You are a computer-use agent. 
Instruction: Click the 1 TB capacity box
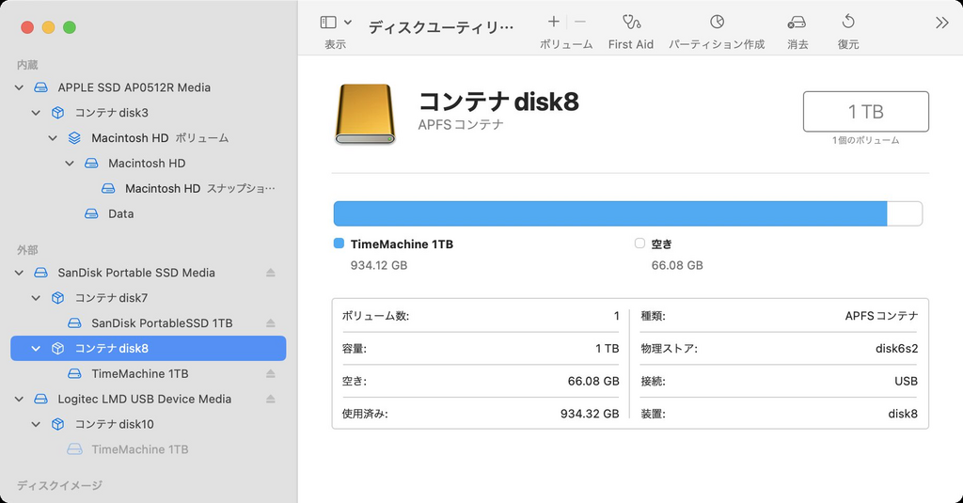point(865,112)
